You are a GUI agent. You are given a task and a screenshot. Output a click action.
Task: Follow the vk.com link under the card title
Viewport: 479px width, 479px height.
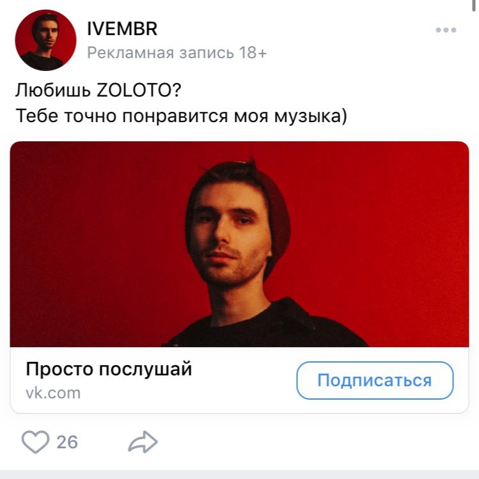53,393
